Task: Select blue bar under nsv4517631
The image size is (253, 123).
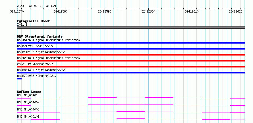Action: pyautogui.click(x=131, y=43)
